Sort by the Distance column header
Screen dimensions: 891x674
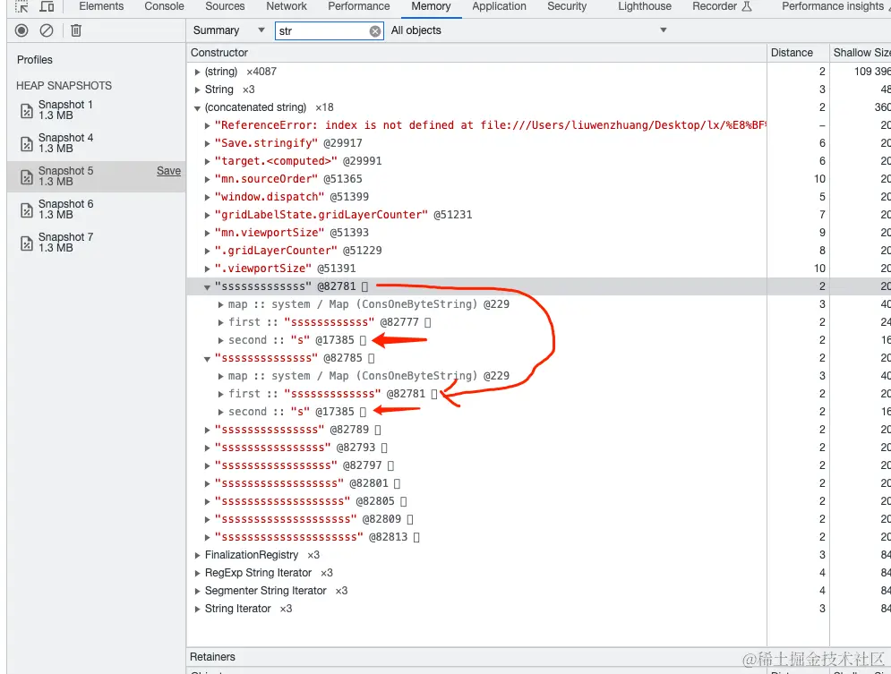tap(798, 53)
